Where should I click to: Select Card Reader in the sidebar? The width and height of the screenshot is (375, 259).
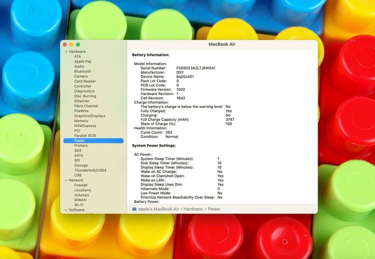coord(85,81)
